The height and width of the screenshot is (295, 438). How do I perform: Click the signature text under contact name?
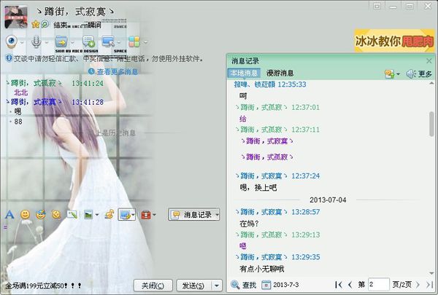[77, 25]
